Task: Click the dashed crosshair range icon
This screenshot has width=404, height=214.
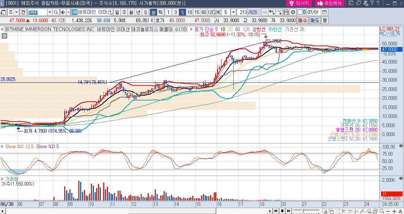Action: 337,211
